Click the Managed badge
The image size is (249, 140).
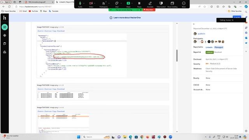pyautogui.click(x=219, y=47)
